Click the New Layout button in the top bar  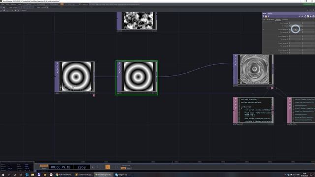click(41, 7)
